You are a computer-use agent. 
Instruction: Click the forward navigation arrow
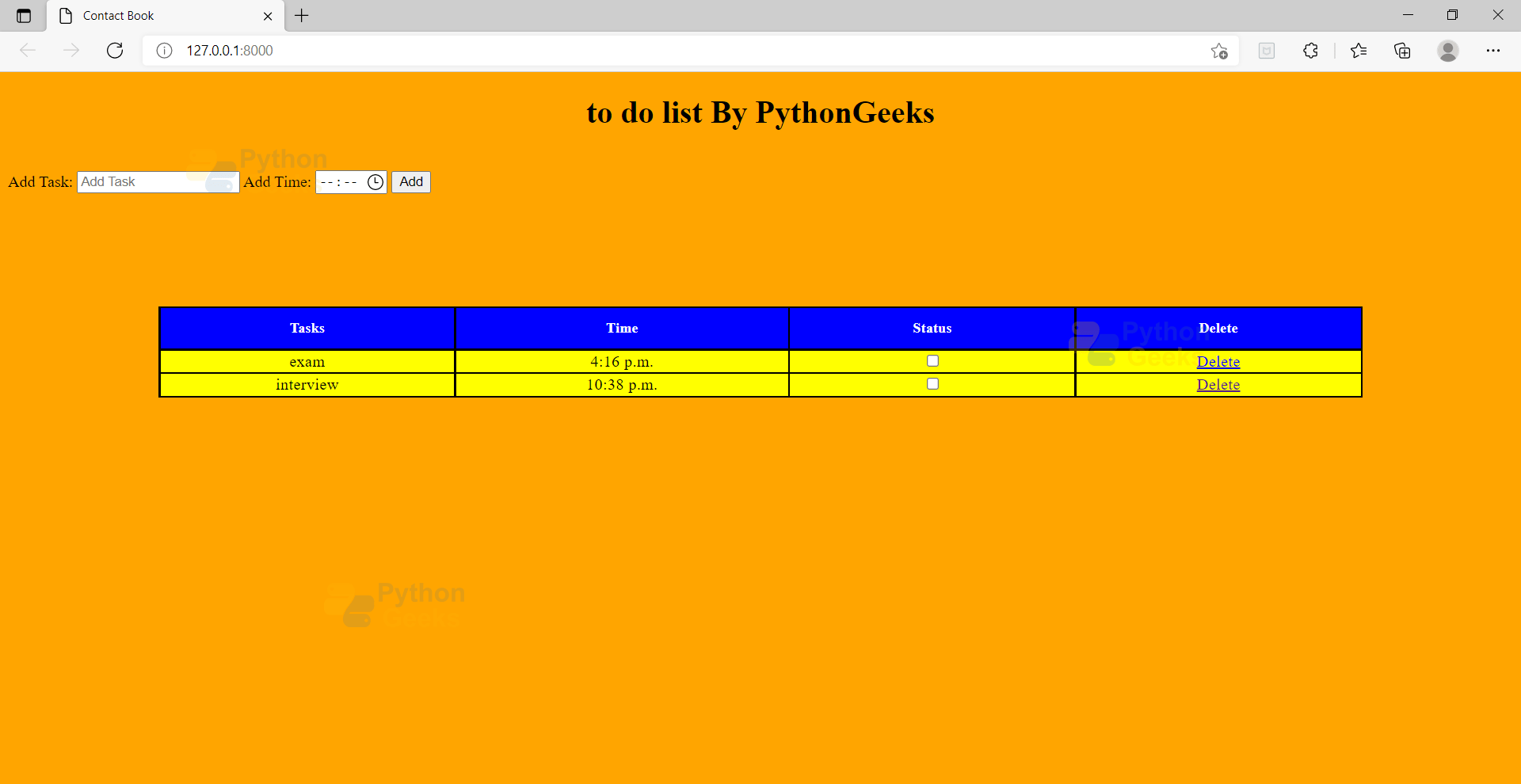coord(71,50)
